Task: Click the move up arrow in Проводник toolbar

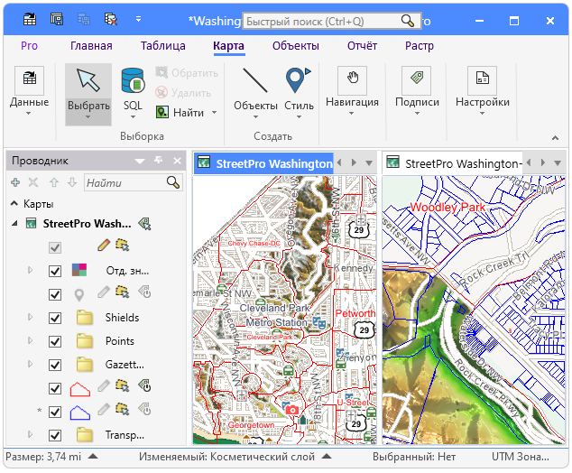Action: 54,182
